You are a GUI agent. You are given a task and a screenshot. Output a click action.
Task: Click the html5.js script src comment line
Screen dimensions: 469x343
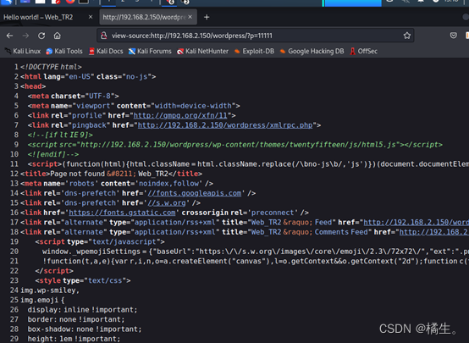(235, 145)
